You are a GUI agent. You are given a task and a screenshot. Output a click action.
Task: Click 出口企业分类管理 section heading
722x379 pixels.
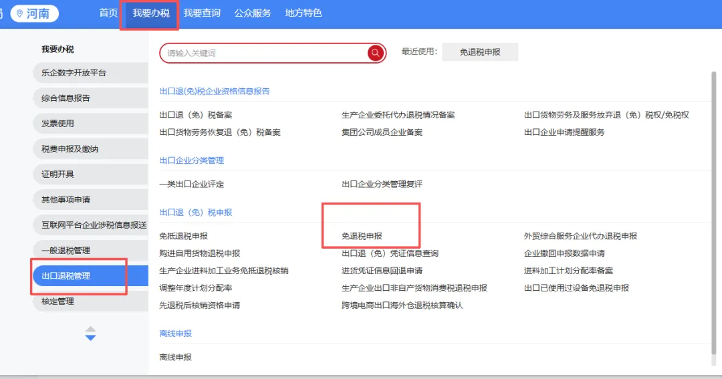pyautogui.click(x=192, y=160)
